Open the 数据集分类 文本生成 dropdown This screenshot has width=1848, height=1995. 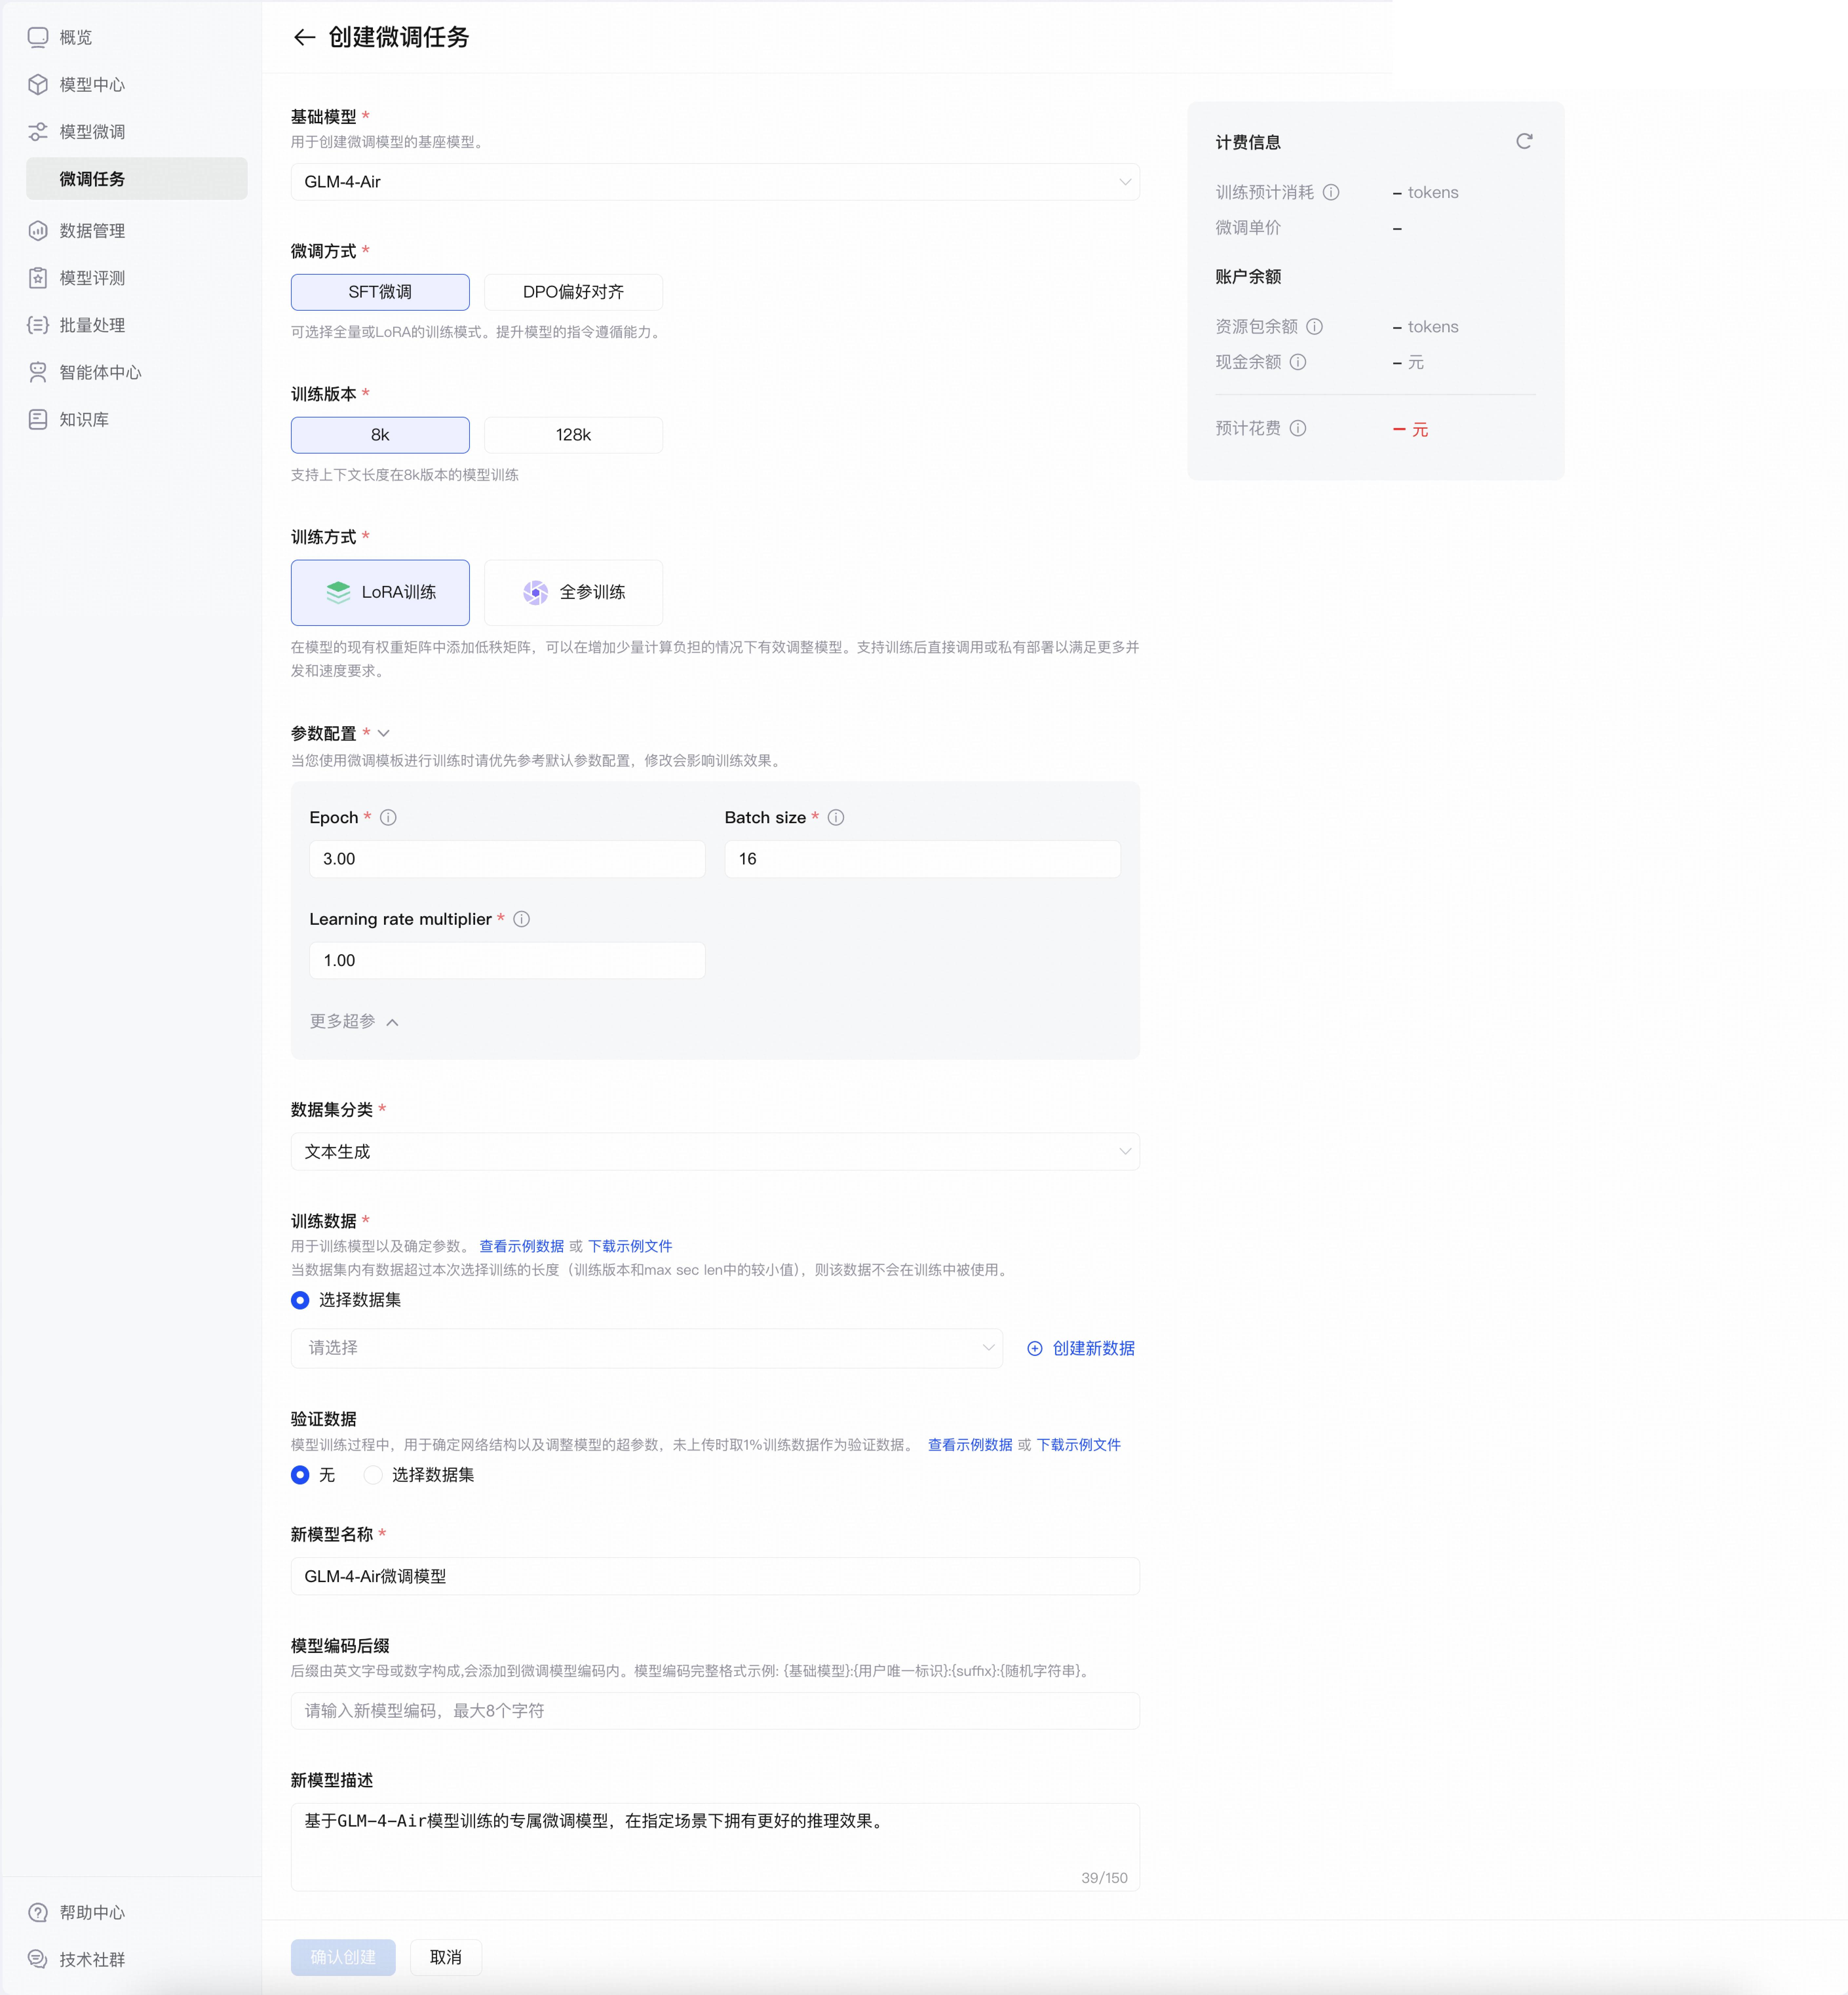(715, 1152)
